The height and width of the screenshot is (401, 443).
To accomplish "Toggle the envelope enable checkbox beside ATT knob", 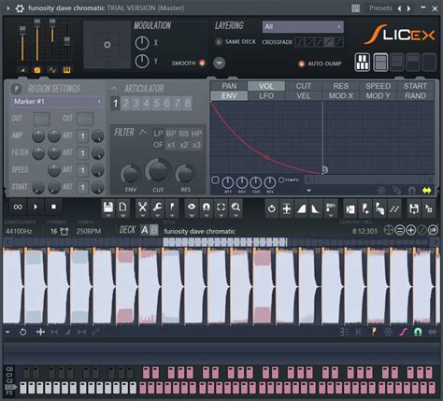I will point(215,179).
